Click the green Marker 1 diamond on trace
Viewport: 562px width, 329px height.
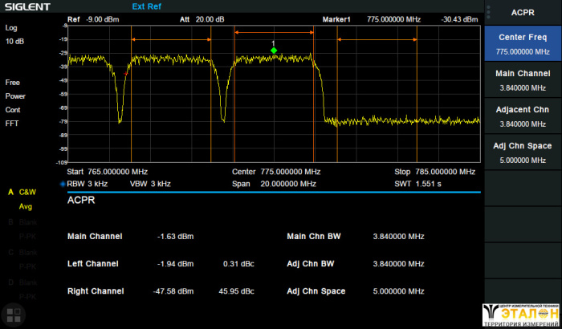pos(274,51)
